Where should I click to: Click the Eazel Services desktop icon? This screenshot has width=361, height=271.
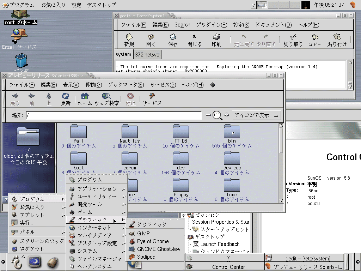point(19,36)
